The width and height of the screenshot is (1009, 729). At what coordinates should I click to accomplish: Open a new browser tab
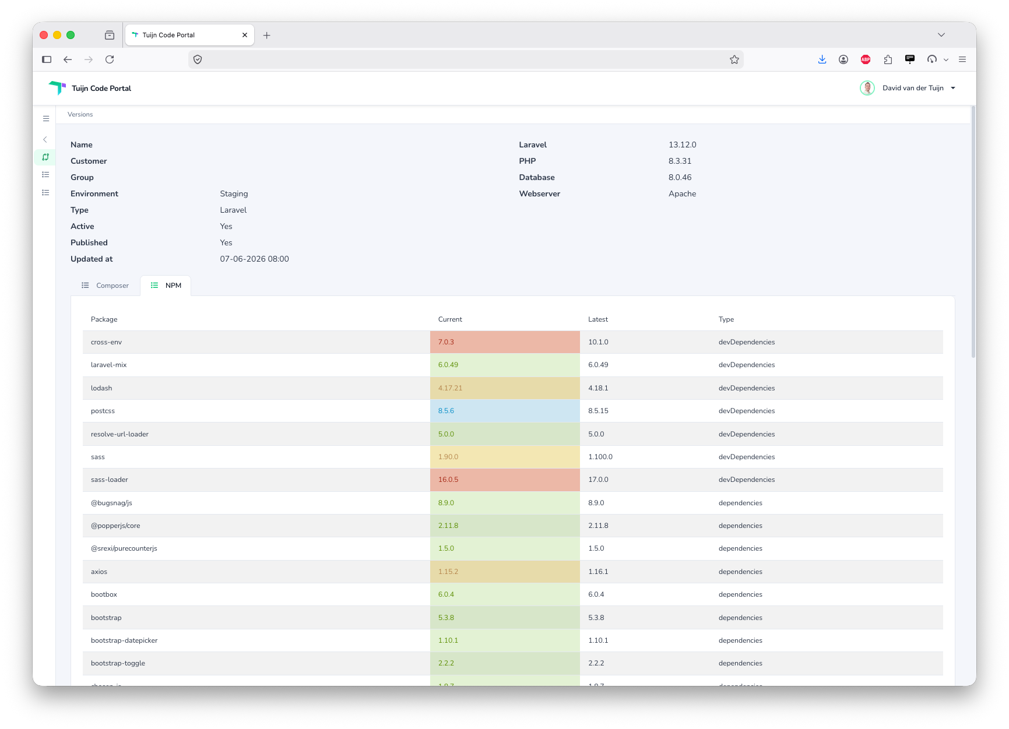click(267, 36)
